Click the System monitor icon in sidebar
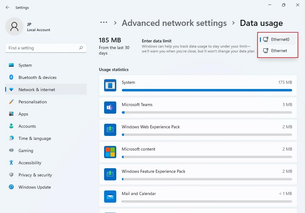305x213 pixels. [x=11, y=65]
